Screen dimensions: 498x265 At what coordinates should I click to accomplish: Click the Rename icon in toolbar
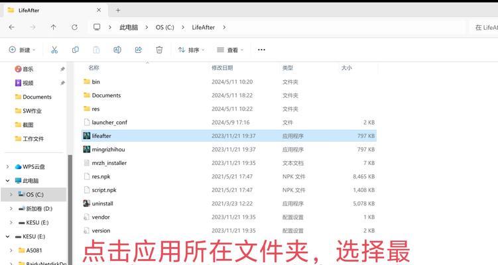[117, 50]
